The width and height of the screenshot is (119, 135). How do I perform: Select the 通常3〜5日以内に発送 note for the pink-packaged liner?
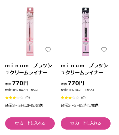pyautogui.click(x=24, y=105)
